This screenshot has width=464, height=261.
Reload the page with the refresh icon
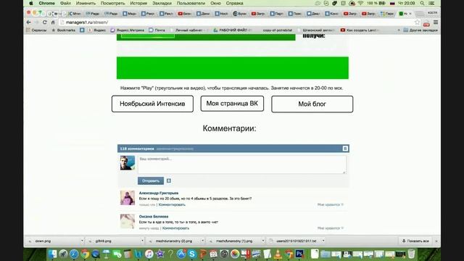(x=45, y=22)
